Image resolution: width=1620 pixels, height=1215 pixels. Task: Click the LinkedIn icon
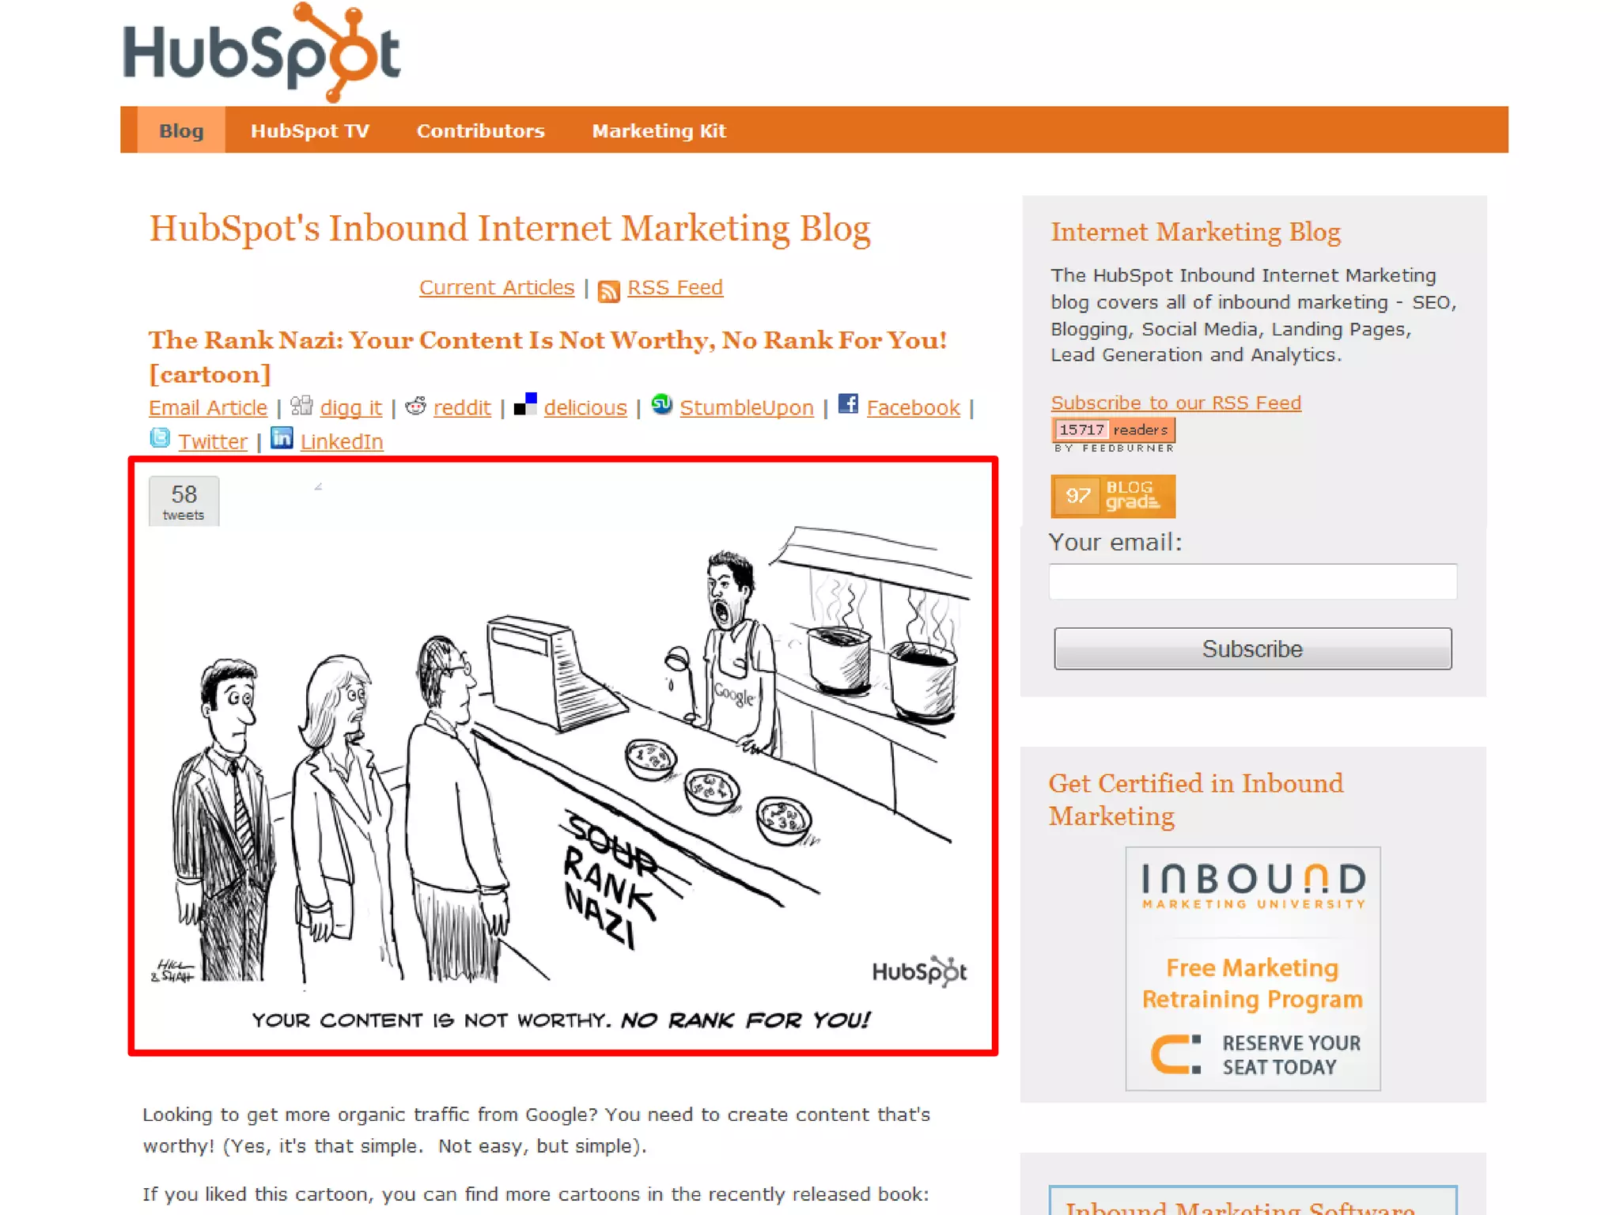point(282,437)
